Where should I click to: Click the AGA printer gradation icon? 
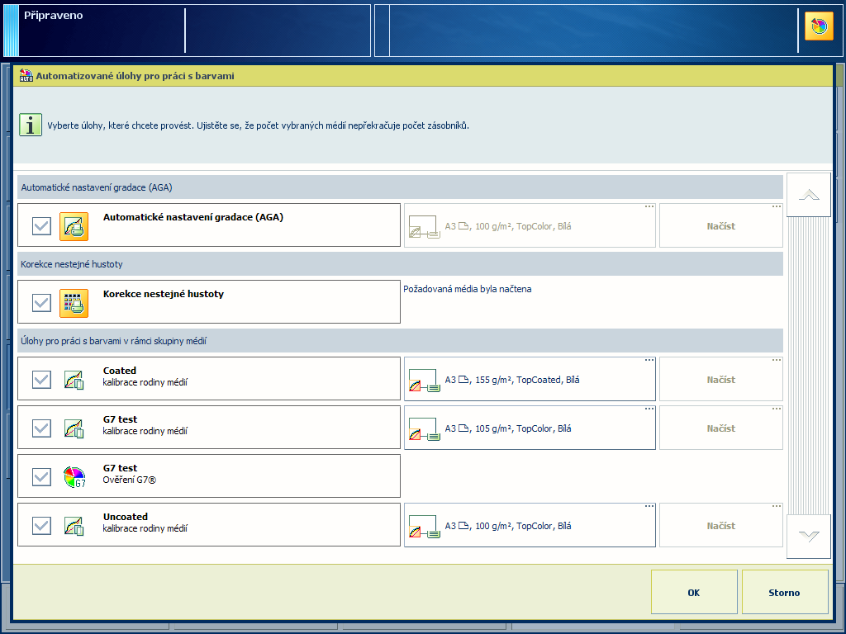[x=74, y=226]
